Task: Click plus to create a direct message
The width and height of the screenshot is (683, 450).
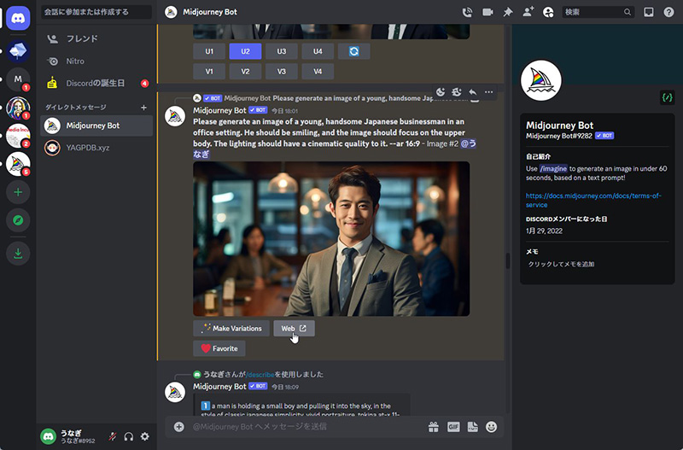Action: [143, 108]
